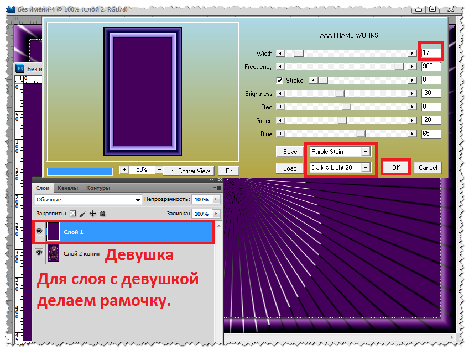
Task: Confirm with the OK button
Action: [x=396, y=168]
